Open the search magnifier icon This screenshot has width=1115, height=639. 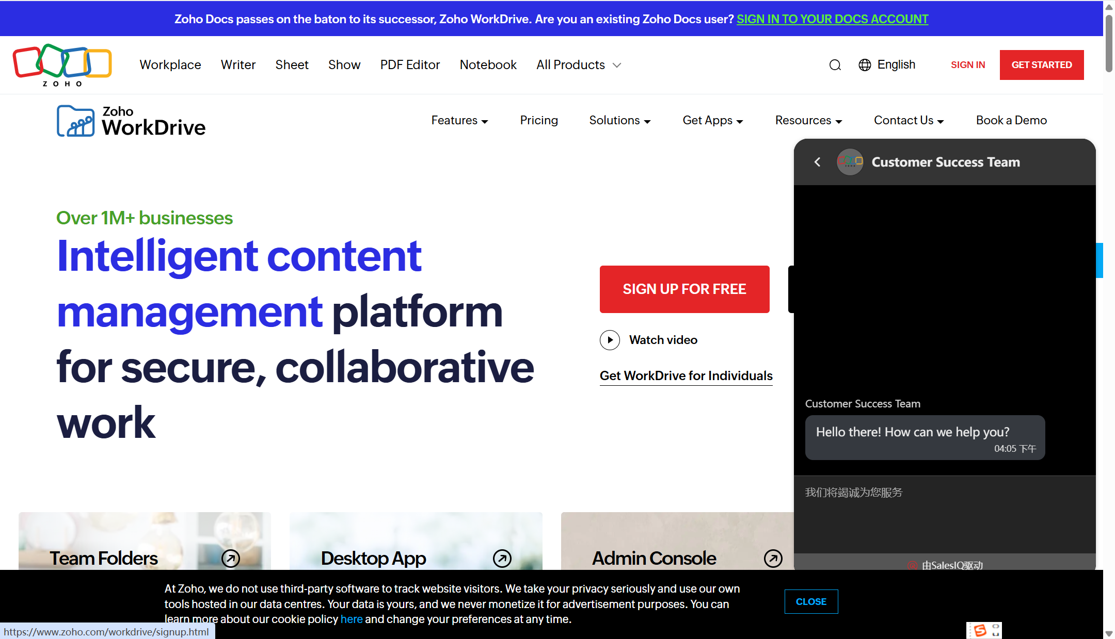pos(835,65)
